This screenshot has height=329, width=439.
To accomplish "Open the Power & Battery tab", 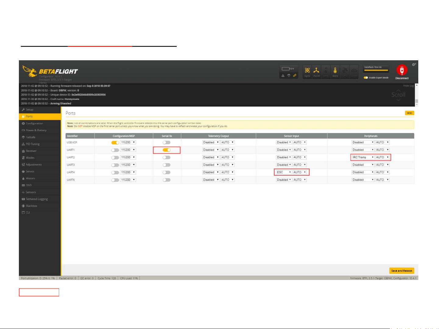I will tap(40, 130).
